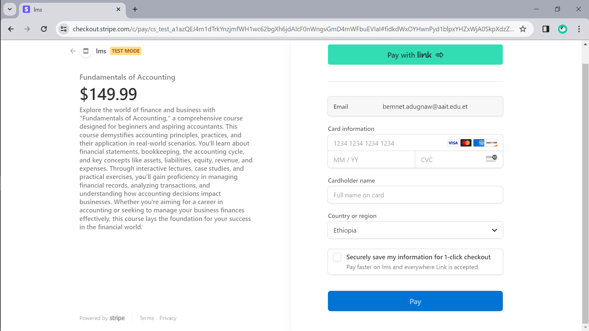Click the blue Pay button
Image resolution: width=589 pixels, height=331 pixels.
pyautogui.click(x=415, y=301)
